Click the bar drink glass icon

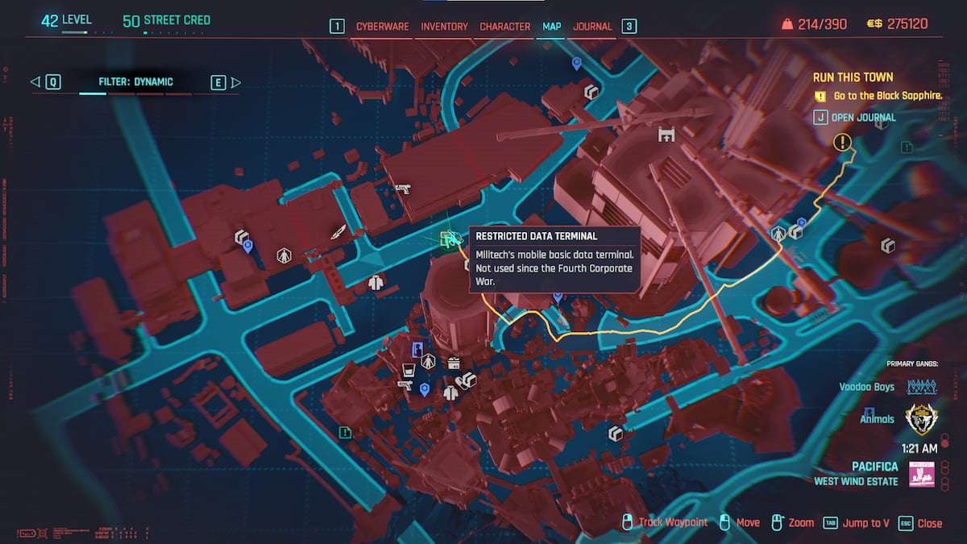point(409,369)
